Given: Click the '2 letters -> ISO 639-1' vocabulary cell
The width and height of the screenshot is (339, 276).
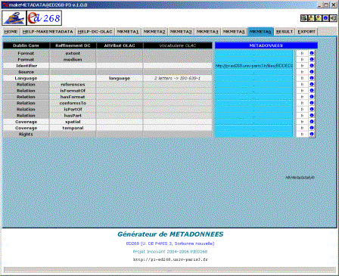Looking at the screenshot, I should 178,78.
